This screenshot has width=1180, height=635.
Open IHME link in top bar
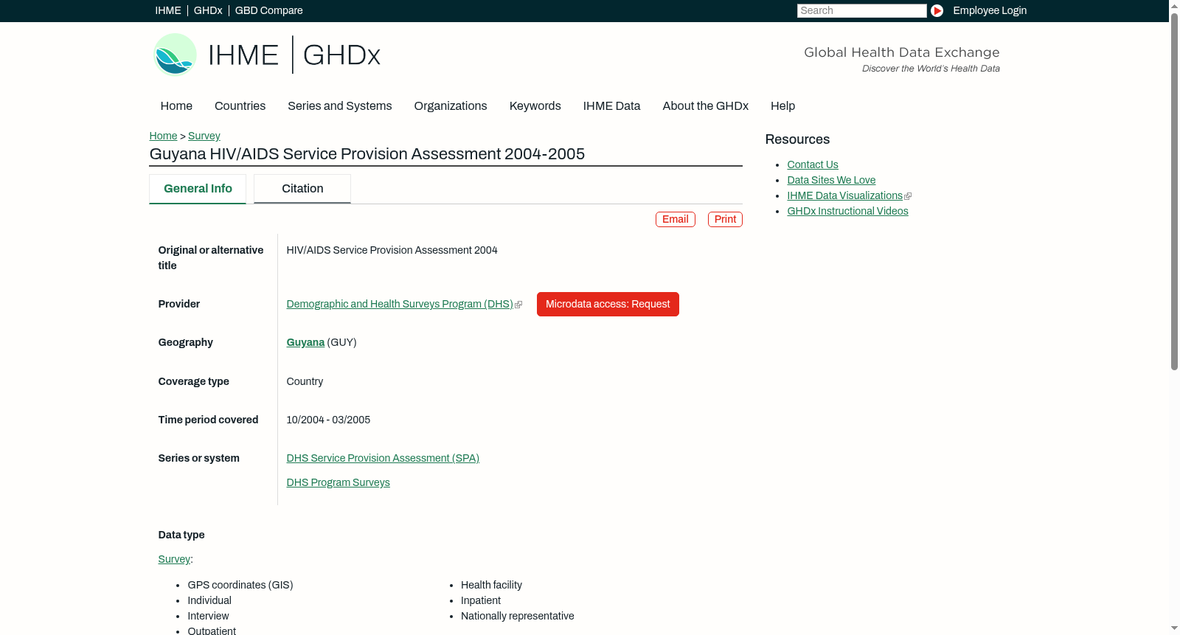pos(168,10)
